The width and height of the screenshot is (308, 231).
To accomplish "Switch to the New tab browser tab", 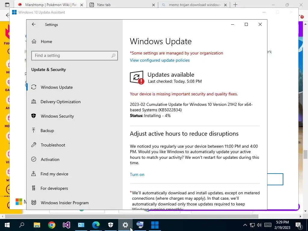I will (x=122, y=5).
